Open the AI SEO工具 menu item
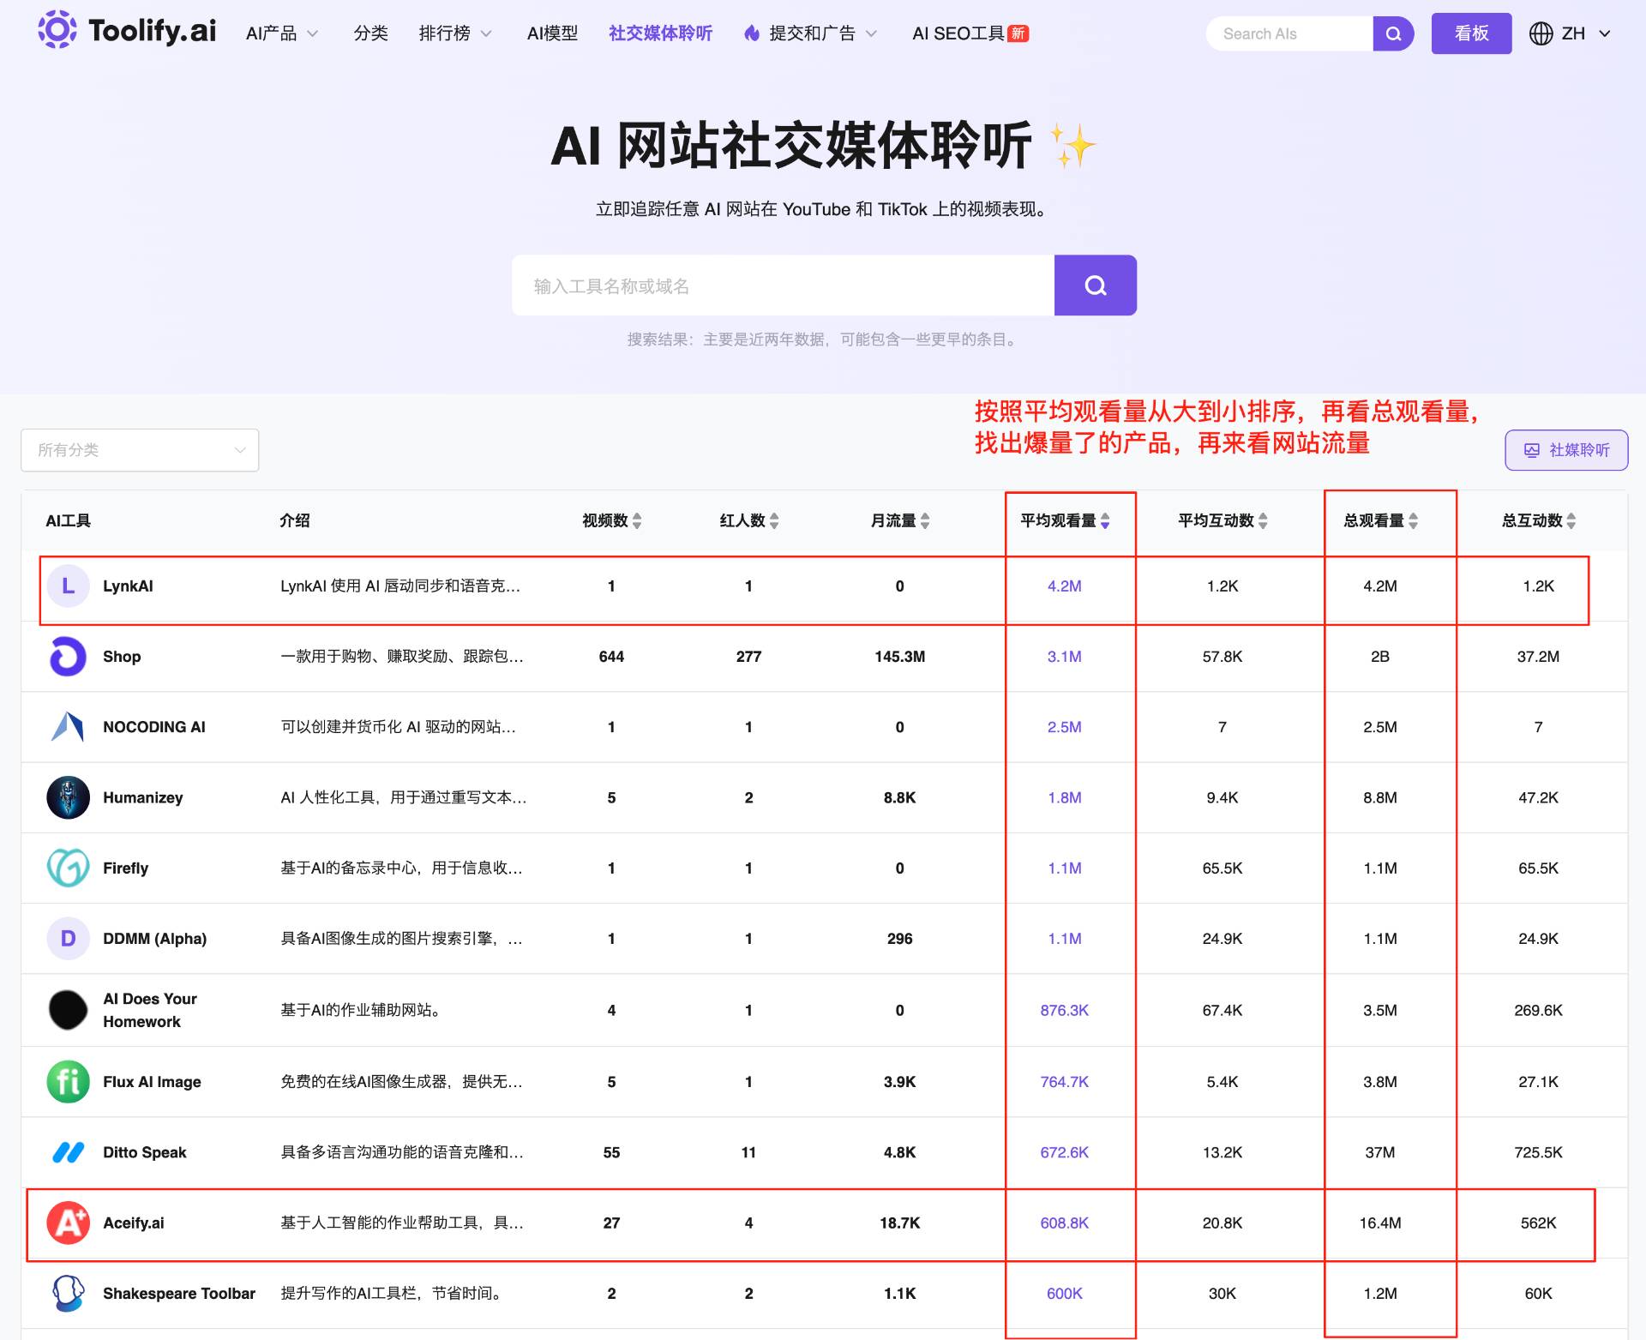 pyautogui.click(x=958, y=33)
